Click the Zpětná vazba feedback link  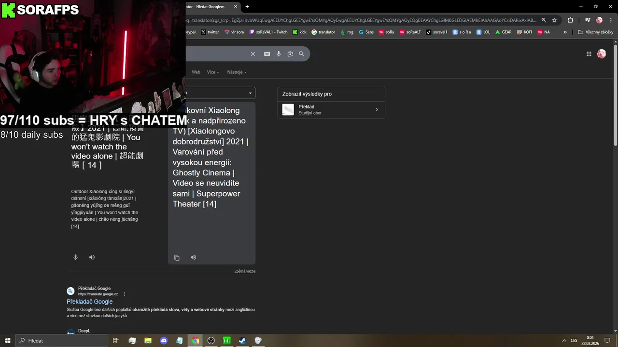coord(245,271)
